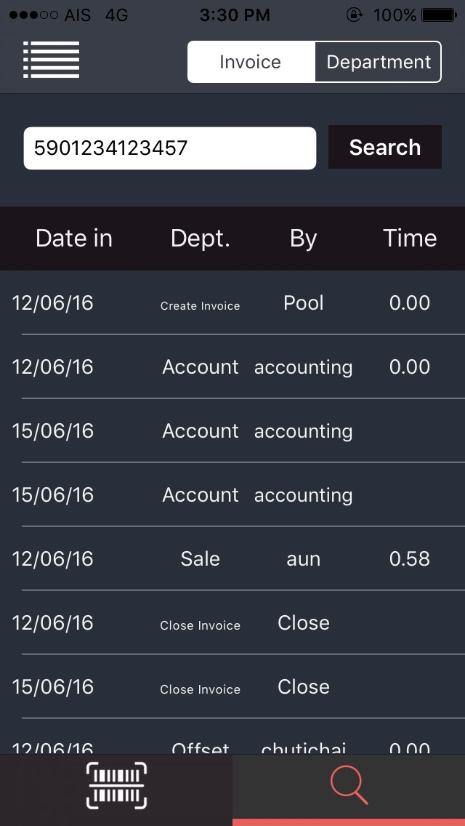
Task: Open the 15/06/16 Close Invoice row
Action: tap(232, 687)
